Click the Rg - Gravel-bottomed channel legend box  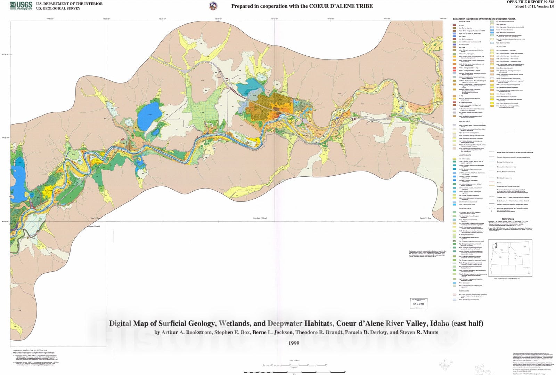(x=492, y=22)
